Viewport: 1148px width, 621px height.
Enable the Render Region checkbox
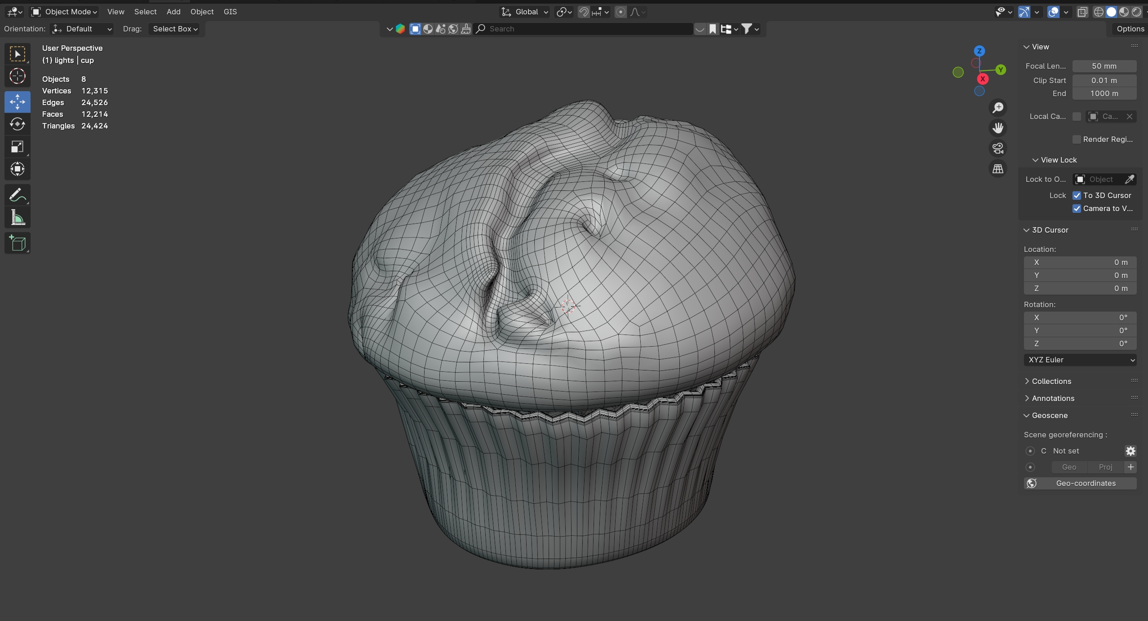tap(1077, 139)
